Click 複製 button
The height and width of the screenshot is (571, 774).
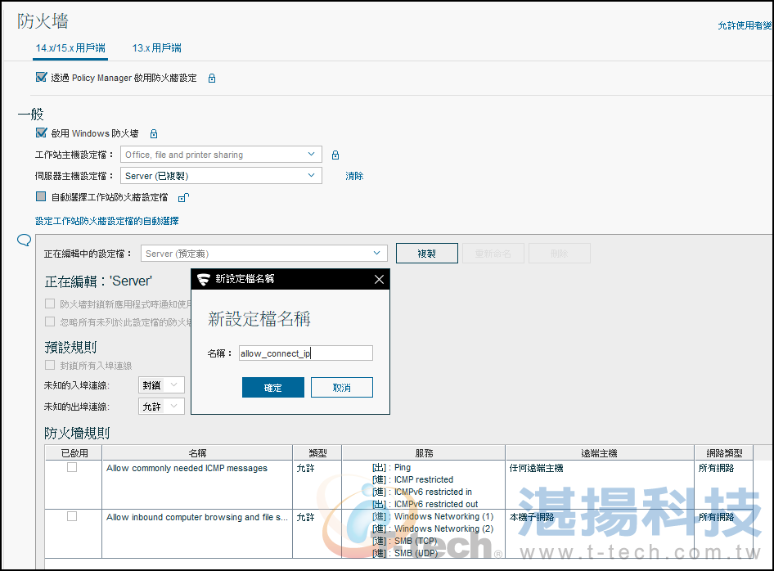[x=427, y=253]
